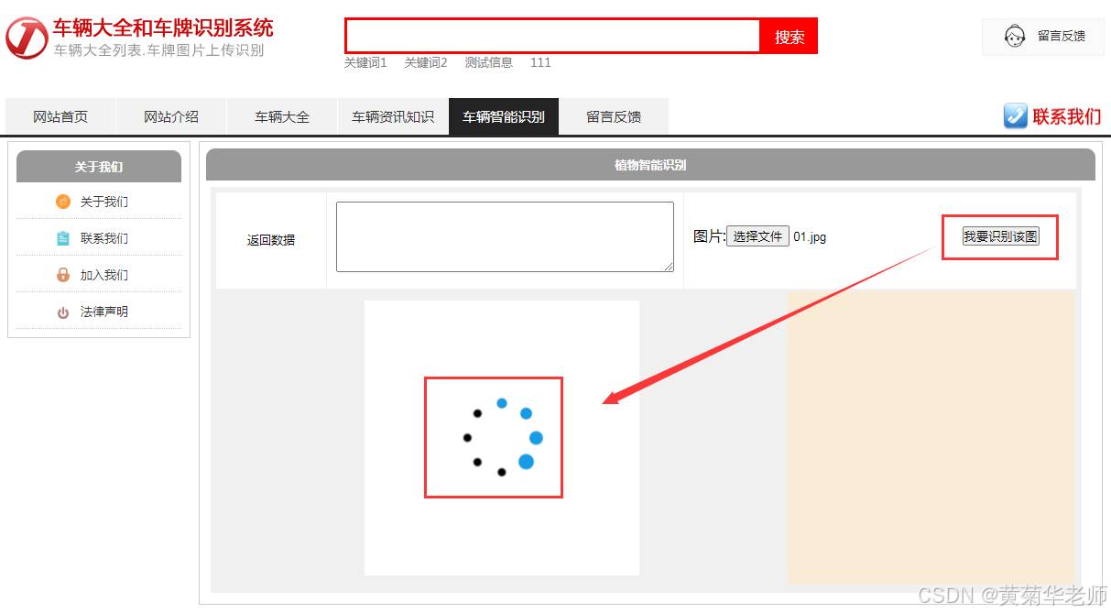Switch to the 网站介绍 tab
The height and width of the screenshot is (613, 1111).
point(171,116)
